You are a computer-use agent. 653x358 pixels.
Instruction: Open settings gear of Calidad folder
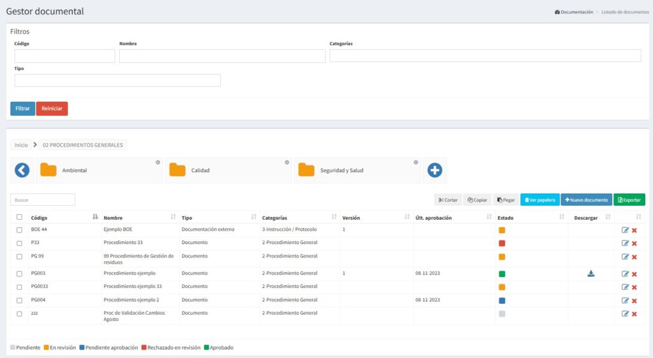(x=287, y=162)
